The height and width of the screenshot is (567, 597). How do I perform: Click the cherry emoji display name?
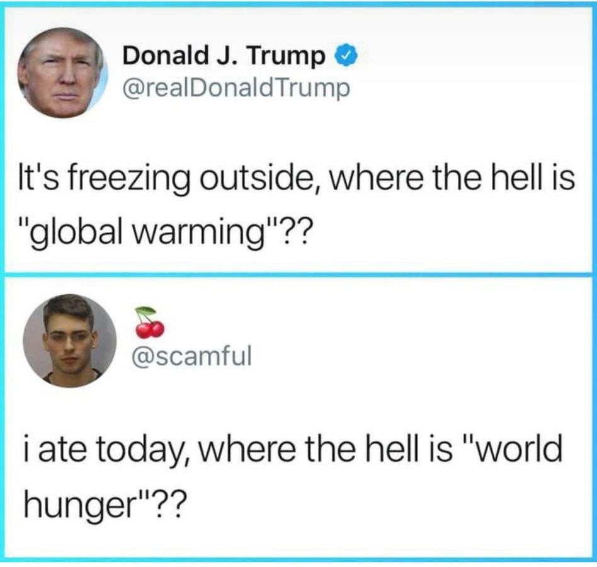click(x=149, y=321)
